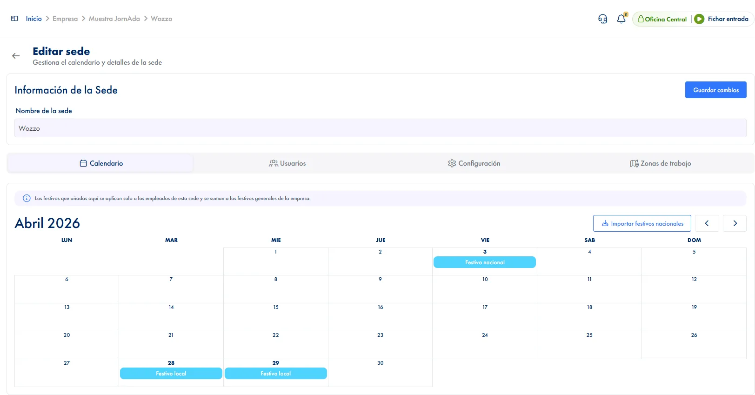Click Importar festivos nacionales button

coord(642,223)
